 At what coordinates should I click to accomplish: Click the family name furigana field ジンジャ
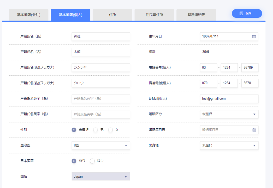[101, 67]
